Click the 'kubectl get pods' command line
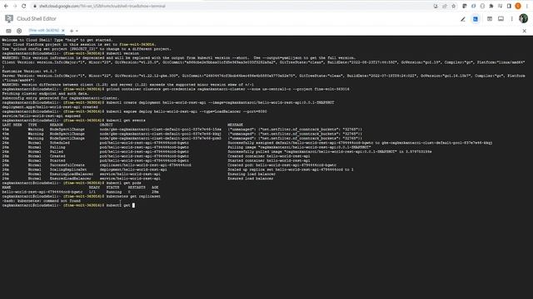The image size is (533, 299). 72,183
